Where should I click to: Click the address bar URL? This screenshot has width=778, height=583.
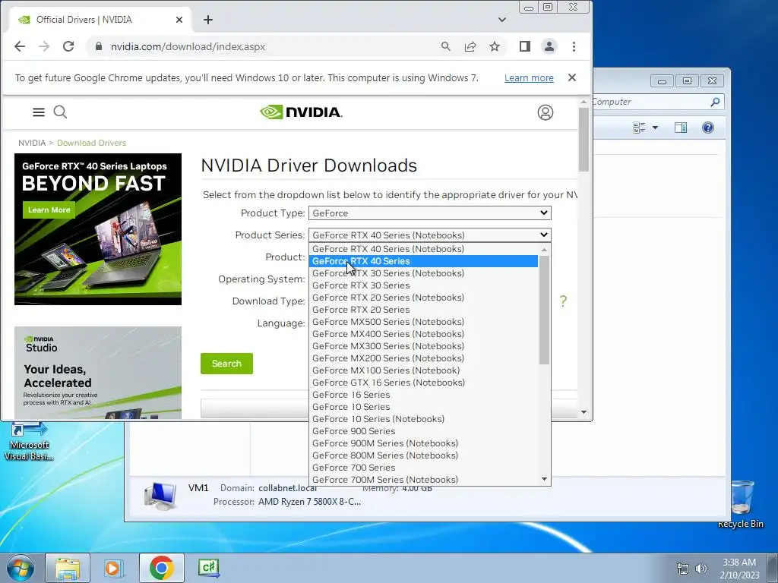click(188, 46)
